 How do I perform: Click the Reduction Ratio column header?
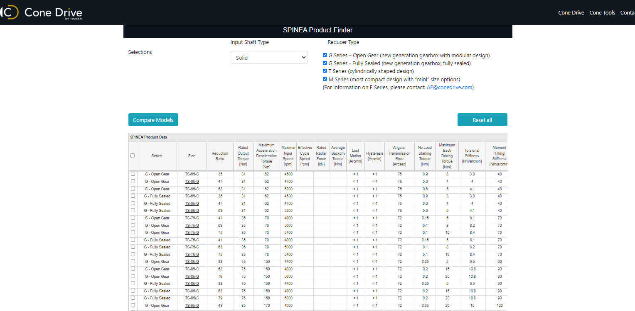pyautogui.click(x=220, y=156)
